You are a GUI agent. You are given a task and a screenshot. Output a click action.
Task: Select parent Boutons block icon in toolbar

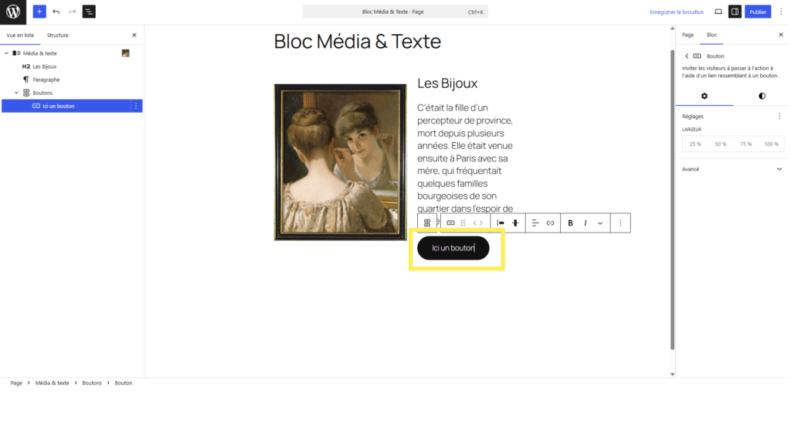coord(427,223)
